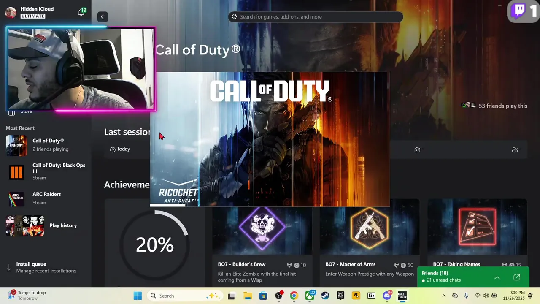Click the back arrow button
The width and height of the screenshot is (540, 304).
(x=102, y=17)
